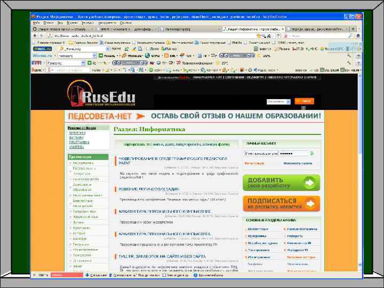Click the Следующее arrow in the find bar
Image resolution: width=384 pixels, height=288 pixels.
click(87, 275)
